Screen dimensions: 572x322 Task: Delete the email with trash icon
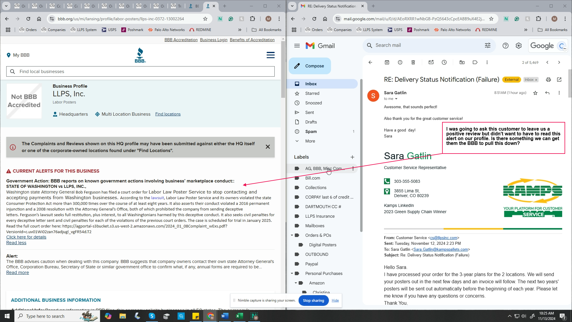[x=413, y=62]
